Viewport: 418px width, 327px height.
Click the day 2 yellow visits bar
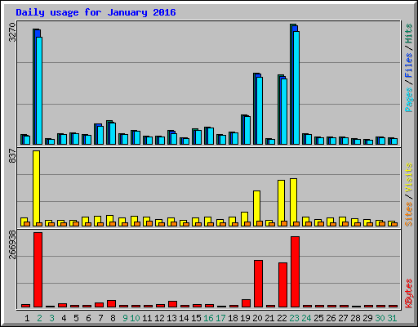tap(37, 188)
